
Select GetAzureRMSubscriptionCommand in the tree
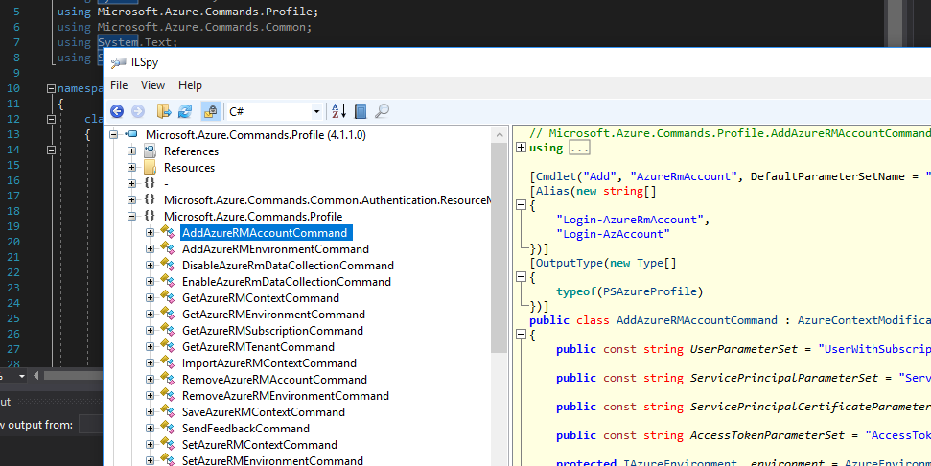(x=272, y=331)
